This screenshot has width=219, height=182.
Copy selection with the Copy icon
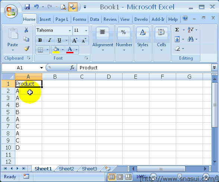(26, 39)
